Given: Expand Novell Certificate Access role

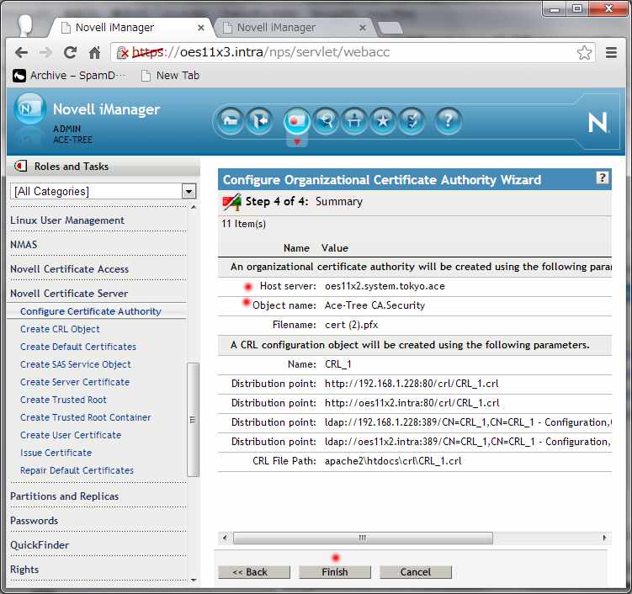Looking at the screenshot, I should tap(69, 269).
